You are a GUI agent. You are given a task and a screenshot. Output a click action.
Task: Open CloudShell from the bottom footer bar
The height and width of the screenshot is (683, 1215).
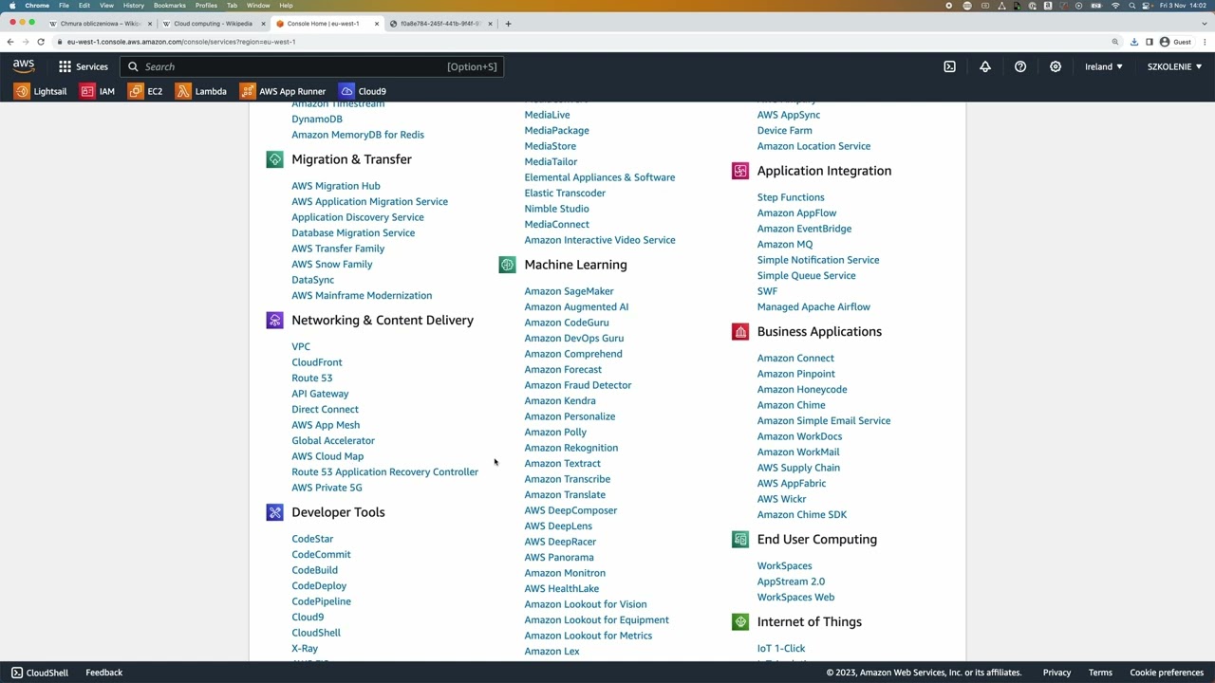coord(40,673)
